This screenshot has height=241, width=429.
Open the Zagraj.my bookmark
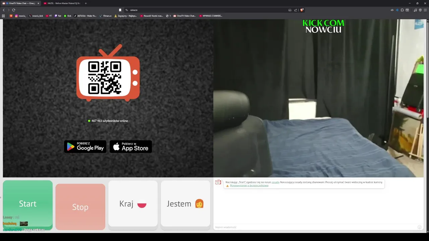click(x=126, y=16)
